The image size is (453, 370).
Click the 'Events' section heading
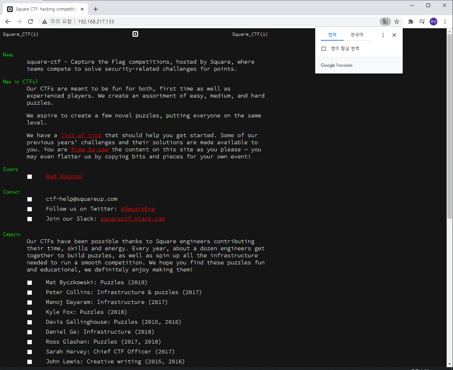(10, 170)
